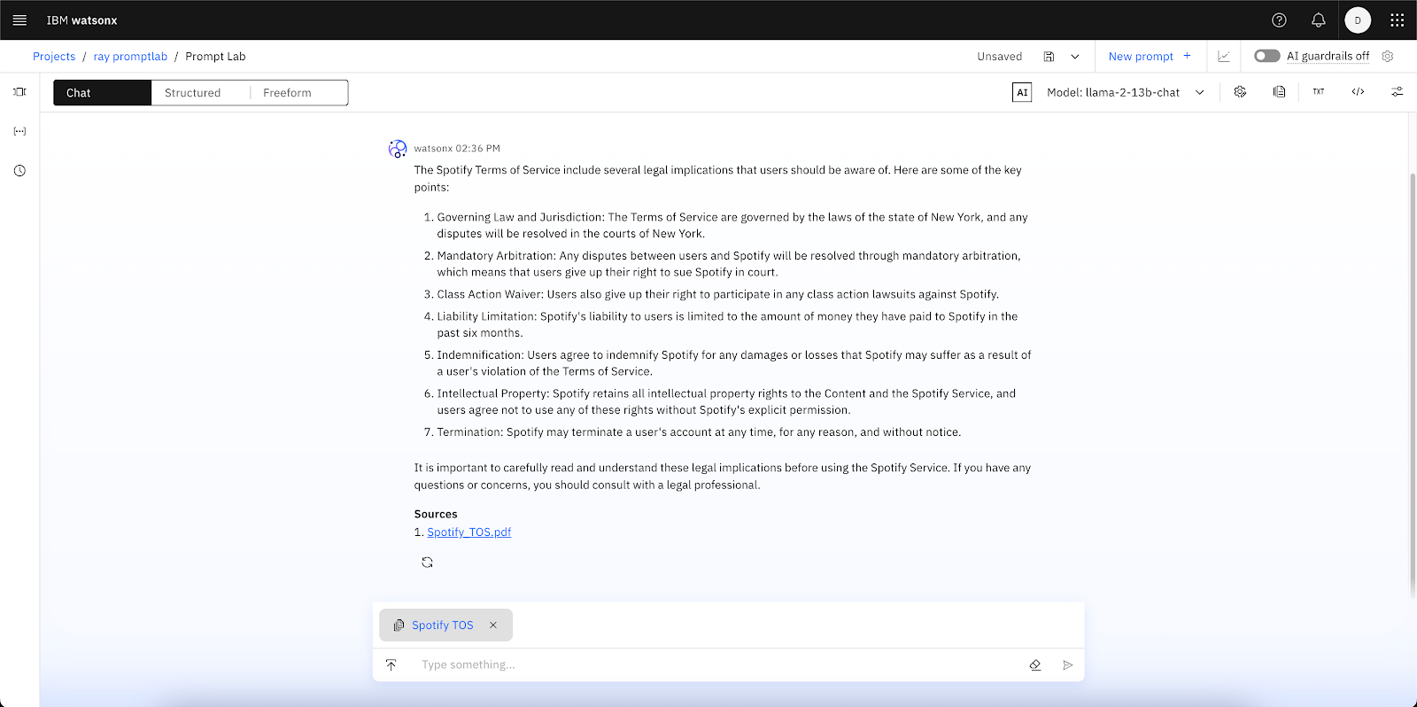Click the upload document arrow icon
The image size is (1417, 707).
tap(391, 664)
